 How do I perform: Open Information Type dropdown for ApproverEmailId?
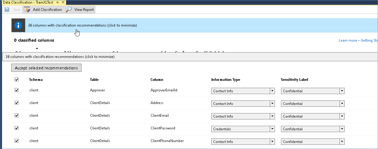[243, 91]
